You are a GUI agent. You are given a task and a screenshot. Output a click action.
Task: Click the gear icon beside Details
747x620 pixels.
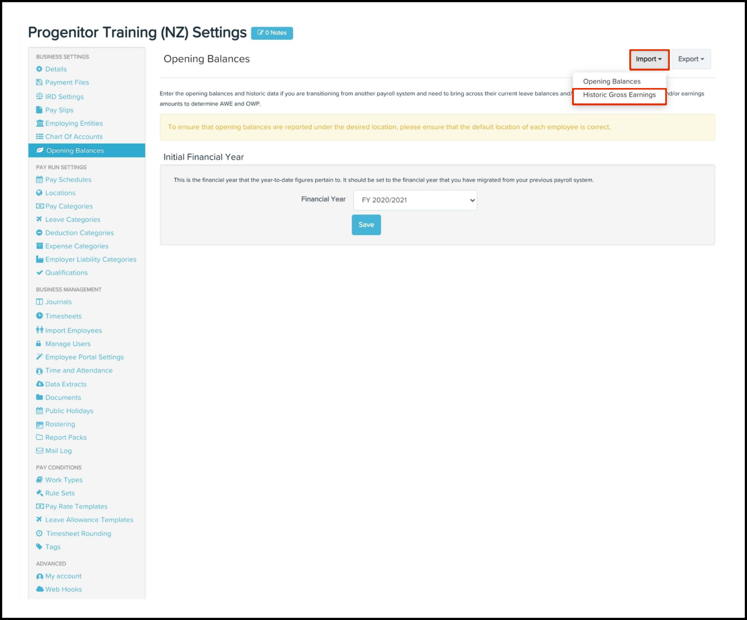pyautogui.click(x=39, y=69)
